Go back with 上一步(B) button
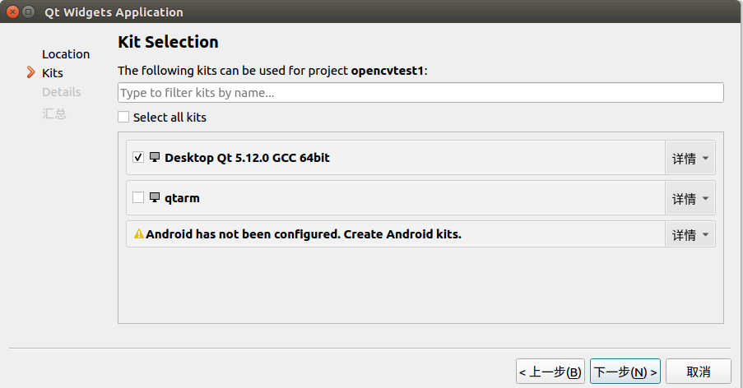 550,372
